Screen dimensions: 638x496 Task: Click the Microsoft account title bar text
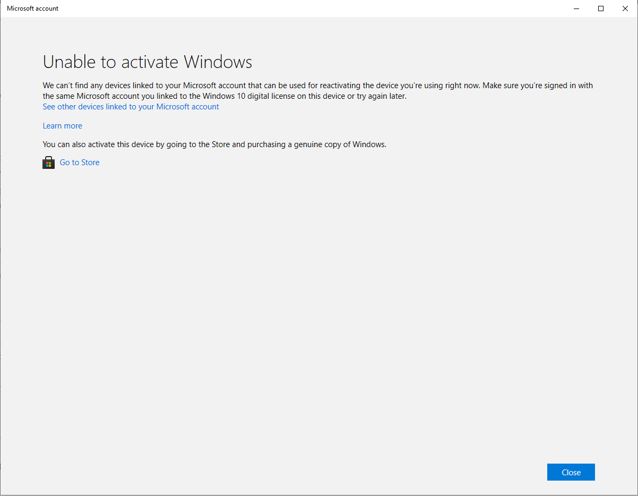tap(33, 8)
